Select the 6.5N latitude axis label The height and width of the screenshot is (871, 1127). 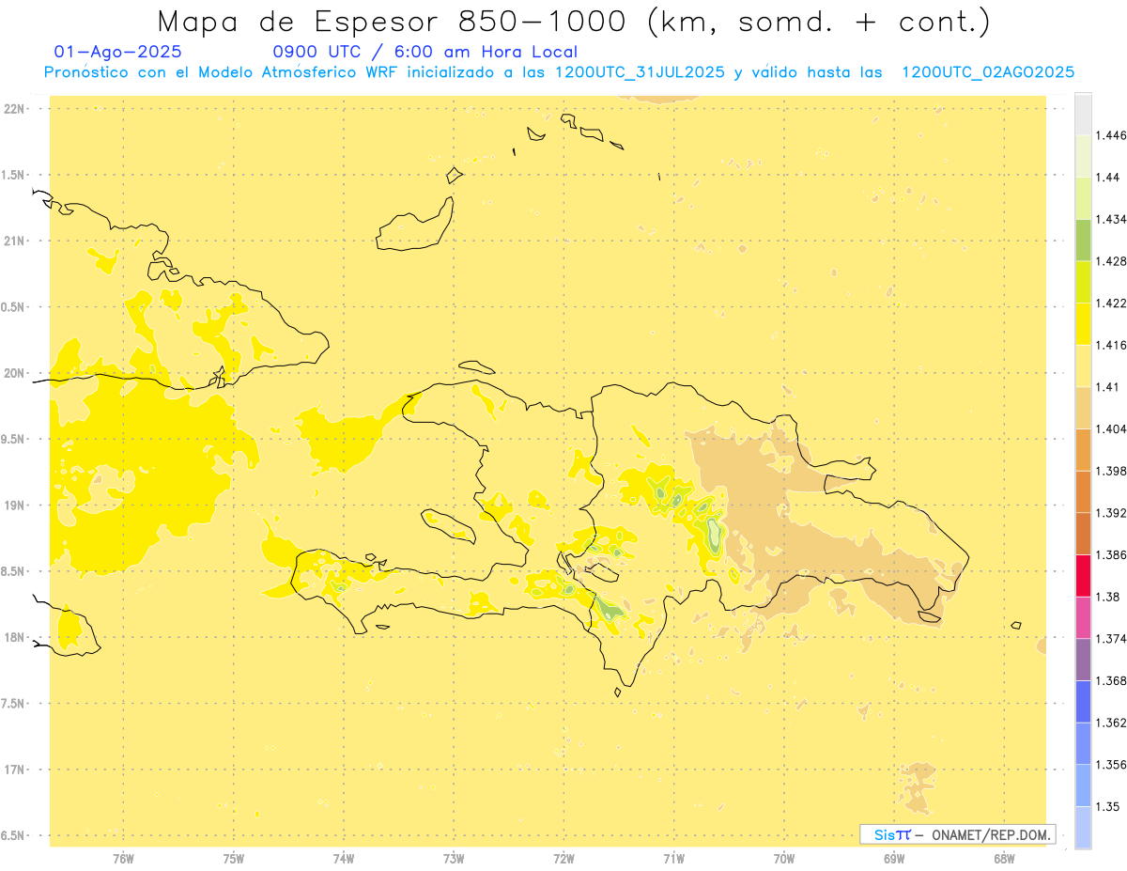pos(12,836)
